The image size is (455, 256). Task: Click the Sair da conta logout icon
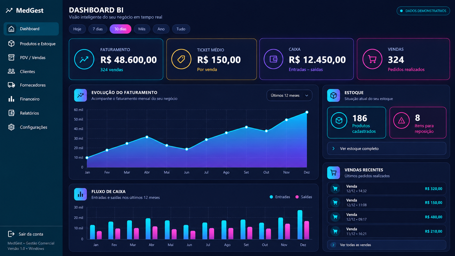(11, 234)
